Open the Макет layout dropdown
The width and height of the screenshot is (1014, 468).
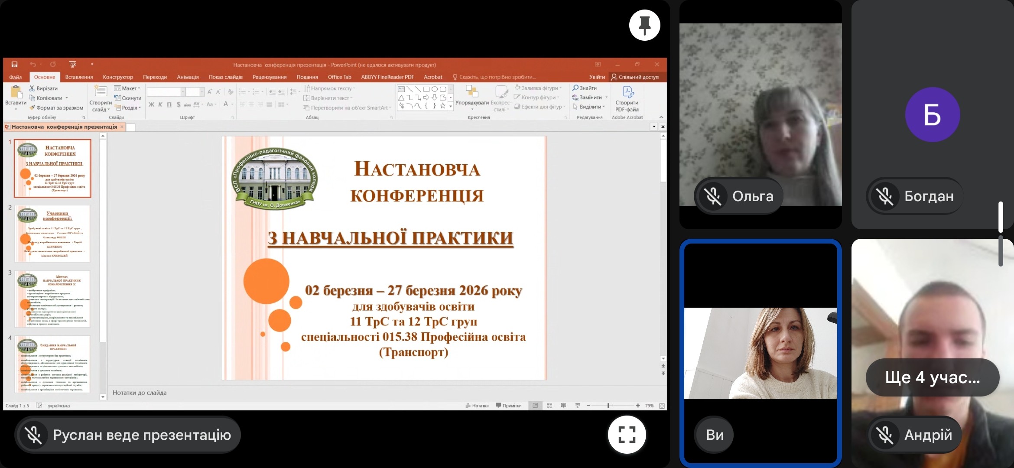(x=128, y=88)
